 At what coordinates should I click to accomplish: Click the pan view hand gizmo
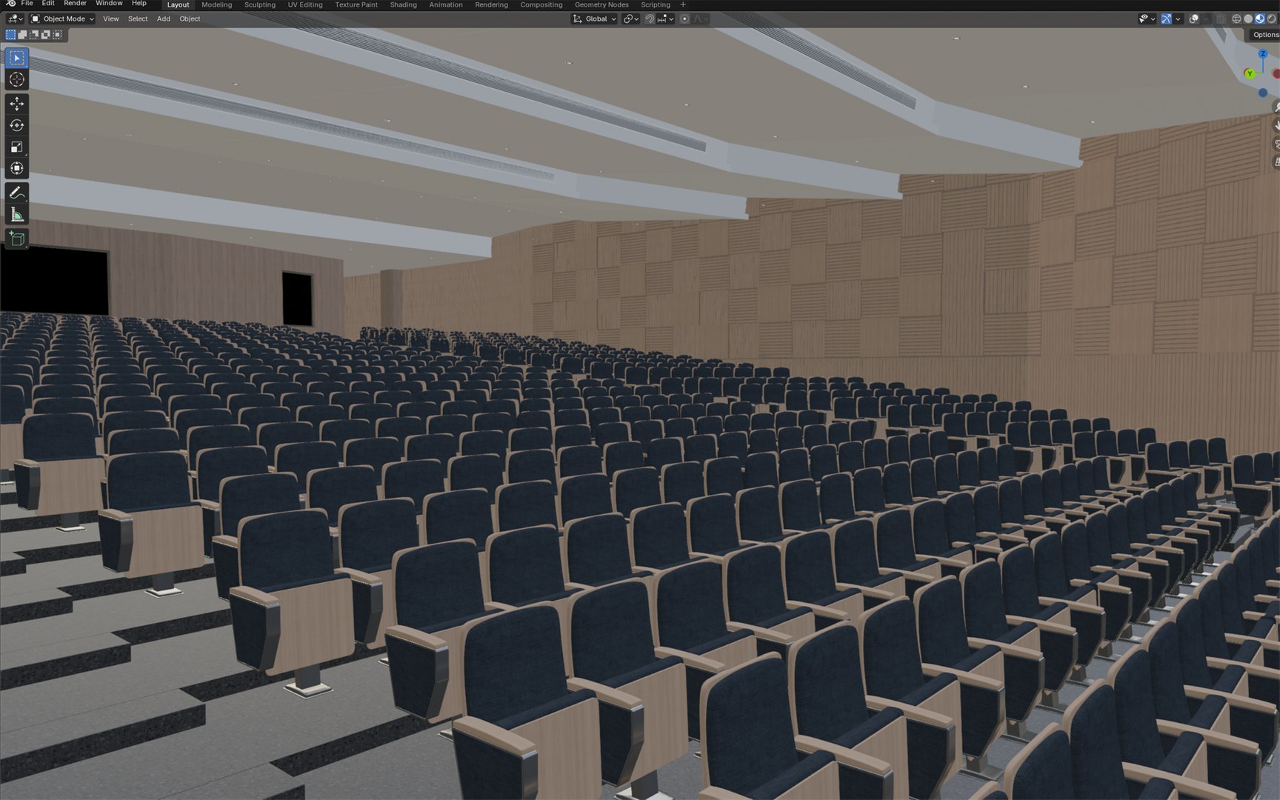(x=1276, y=126)
